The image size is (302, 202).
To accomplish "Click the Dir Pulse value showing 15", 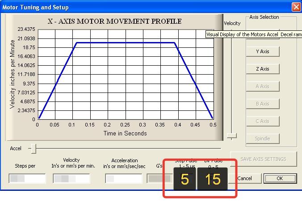I will pos(213,179).
